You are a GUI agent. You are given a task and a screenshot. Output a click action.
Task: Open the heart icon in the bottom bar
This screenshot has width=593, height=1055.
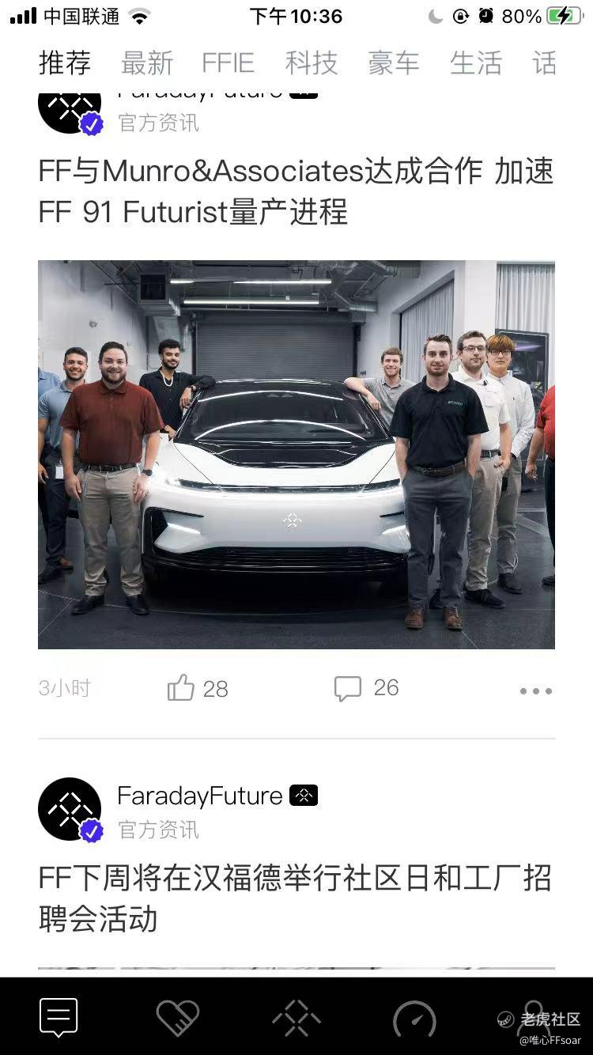coord(178,1018)
